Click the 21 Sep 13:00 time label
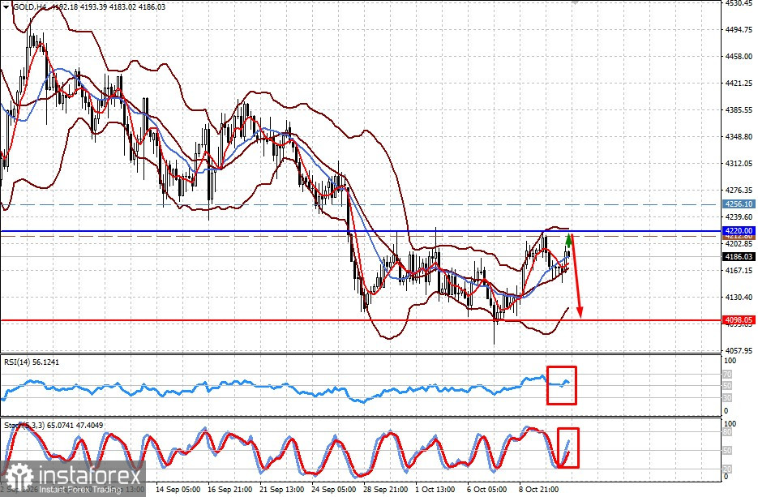758x497 pixels. tap(282, 489)
